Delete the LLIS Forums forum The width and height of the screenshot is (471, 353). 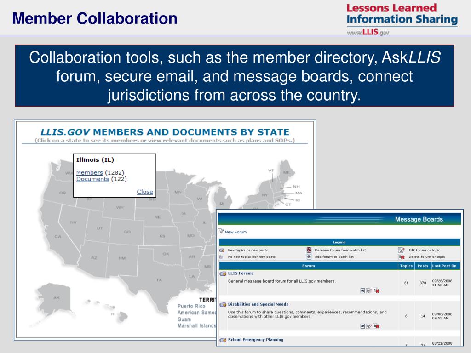[376, 290]
